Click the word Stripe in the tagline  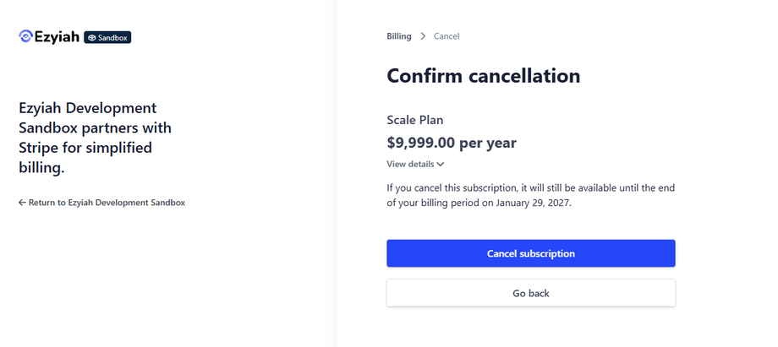40,149
